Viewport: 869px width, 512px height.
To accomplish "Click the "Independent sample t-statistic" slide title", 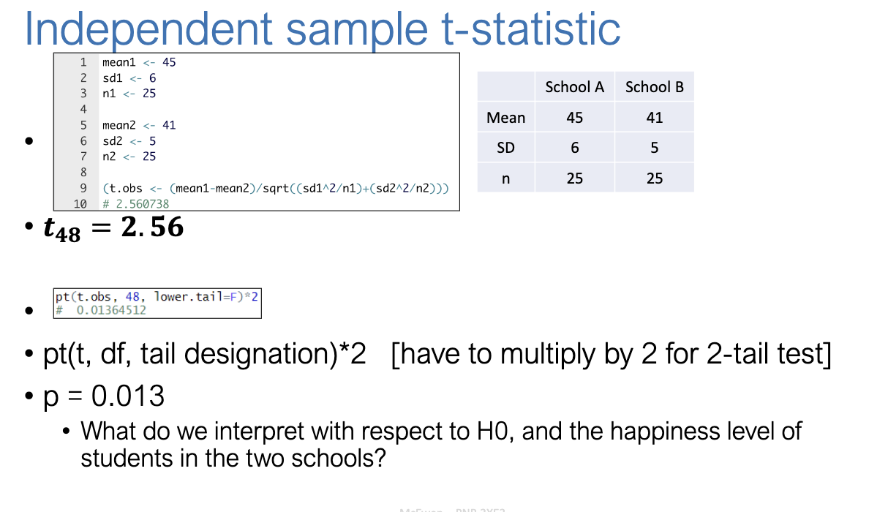I will (322, 28).
